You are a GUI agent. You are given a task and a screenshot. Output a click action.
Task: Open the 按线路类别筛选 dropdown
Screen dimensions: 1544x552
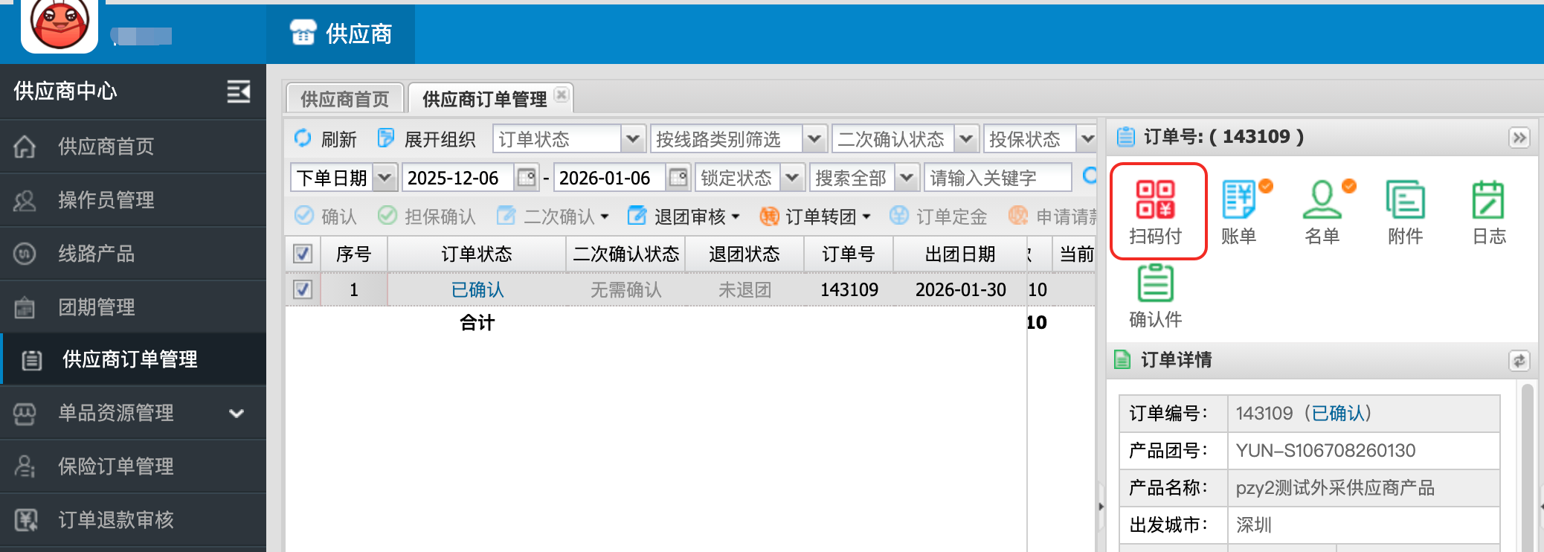pyautogui.click(x=814, y=139)
